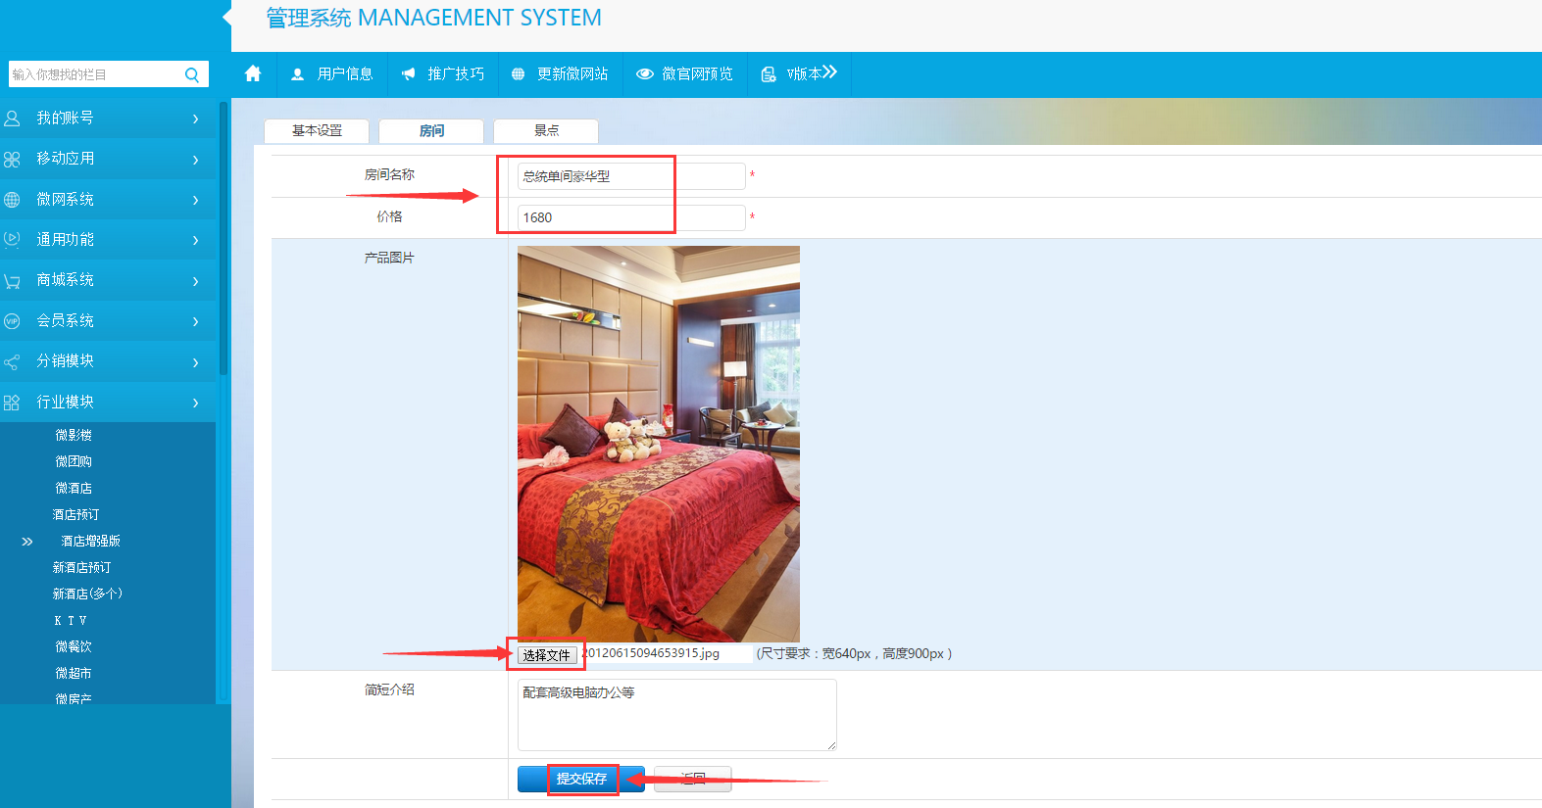Expand the 微网系统 sidebar section
Image resolution: width=1542 pixels, height=808 pixels.
(108, 200)
